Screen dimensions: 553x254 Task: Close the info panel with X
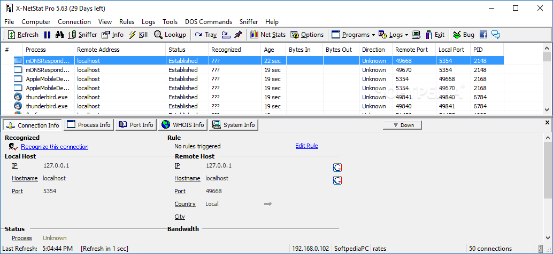click(547, 122)
